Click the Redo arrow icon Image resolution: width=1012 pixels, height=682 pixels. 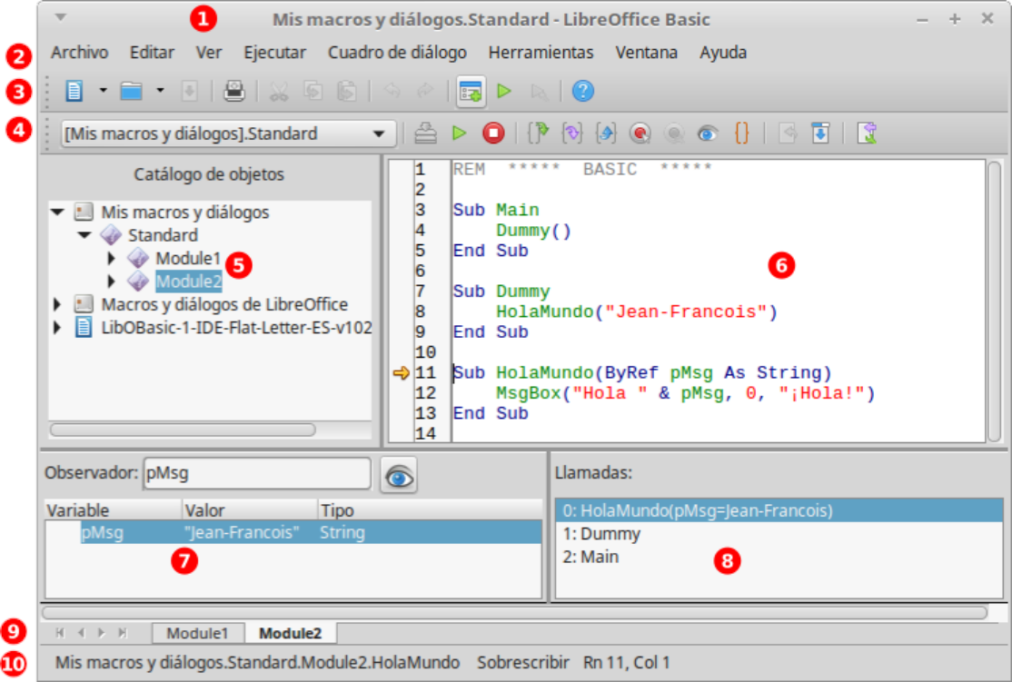tap(425, 91)
